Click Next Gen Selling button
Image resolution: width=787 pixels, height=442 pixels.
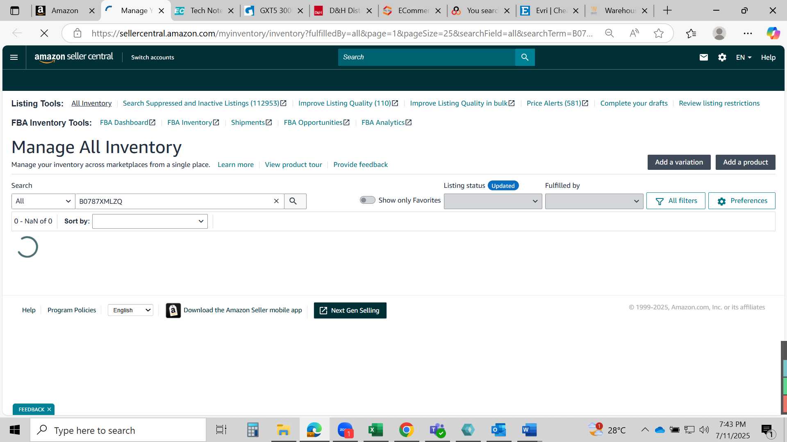point(350,311)
